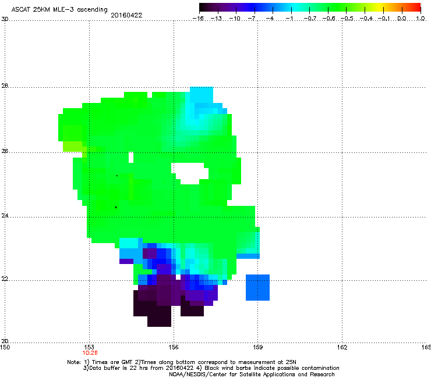Select the colorbar label 0.0
This screenshot has height=378, width=431.
pos(402,19)
